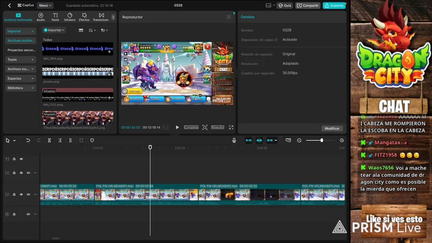The width and height of the screenshot is (432, 243).
Task: Open the Stickers panel
Action: (70, 17)
